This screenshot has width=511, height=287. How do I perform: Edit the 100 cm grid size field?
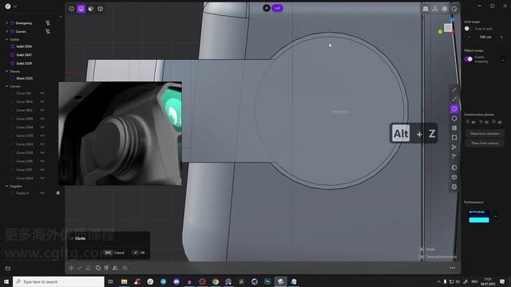coord(485,37)
